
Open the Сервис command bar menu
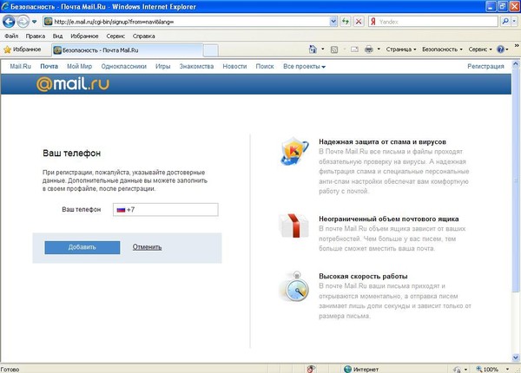pos(480,49)
